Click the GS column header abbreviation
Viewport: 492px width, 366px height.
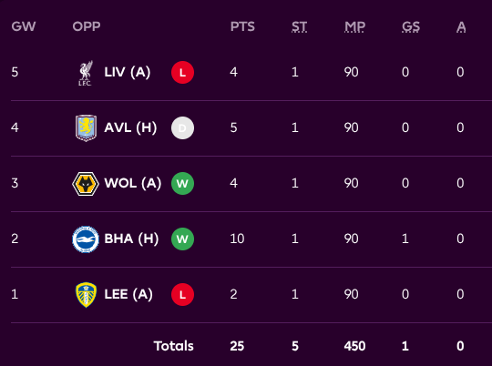tap(411, 26)
